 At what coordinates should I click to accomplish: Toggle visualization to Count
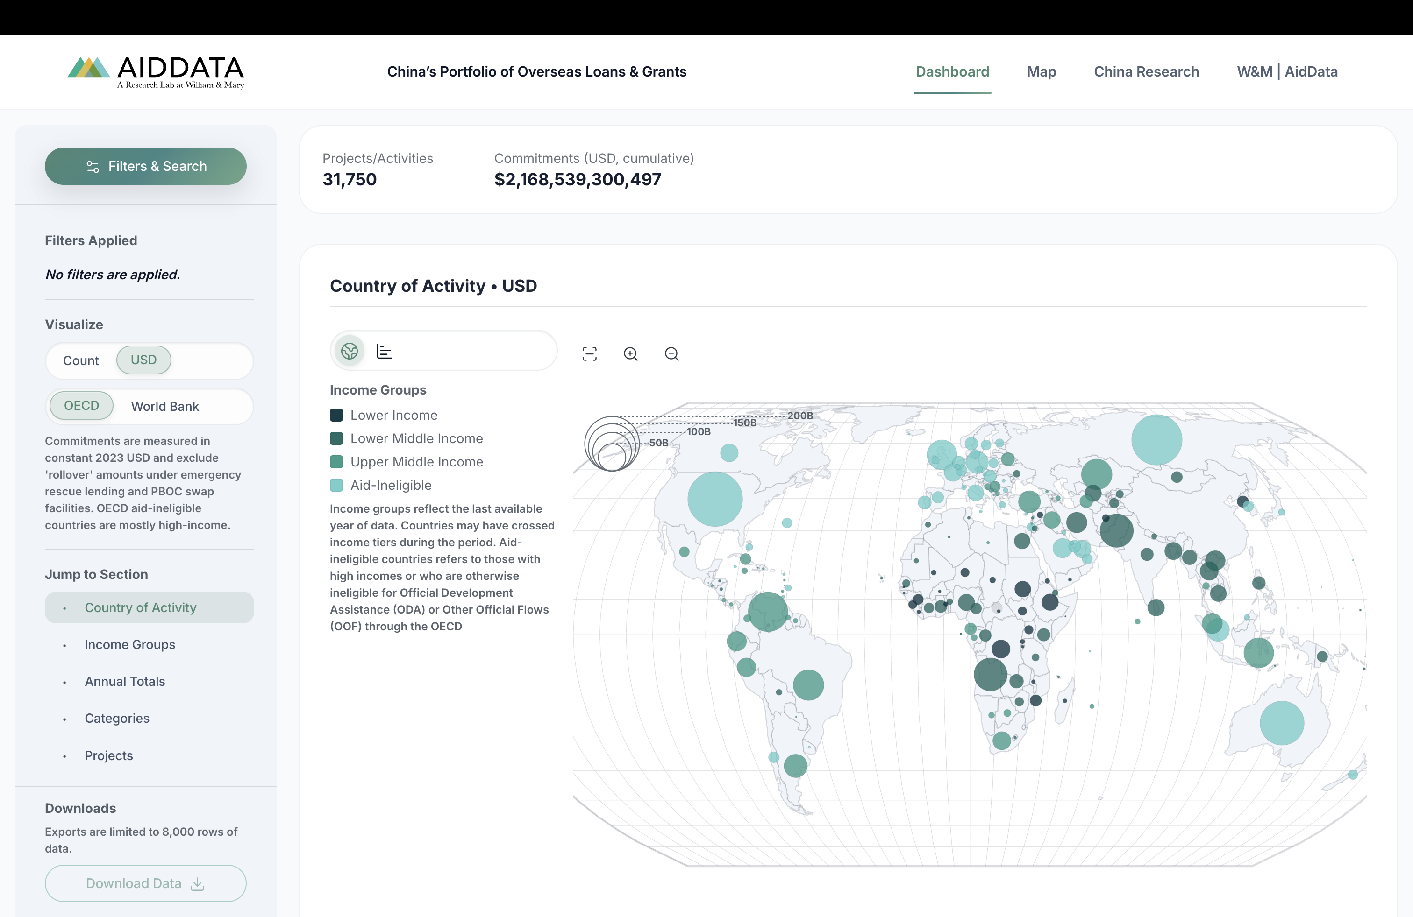[81, 360]
